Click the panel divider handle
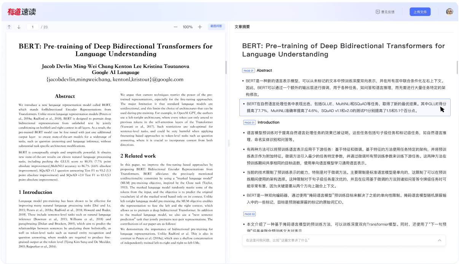 tap(228, 143)
